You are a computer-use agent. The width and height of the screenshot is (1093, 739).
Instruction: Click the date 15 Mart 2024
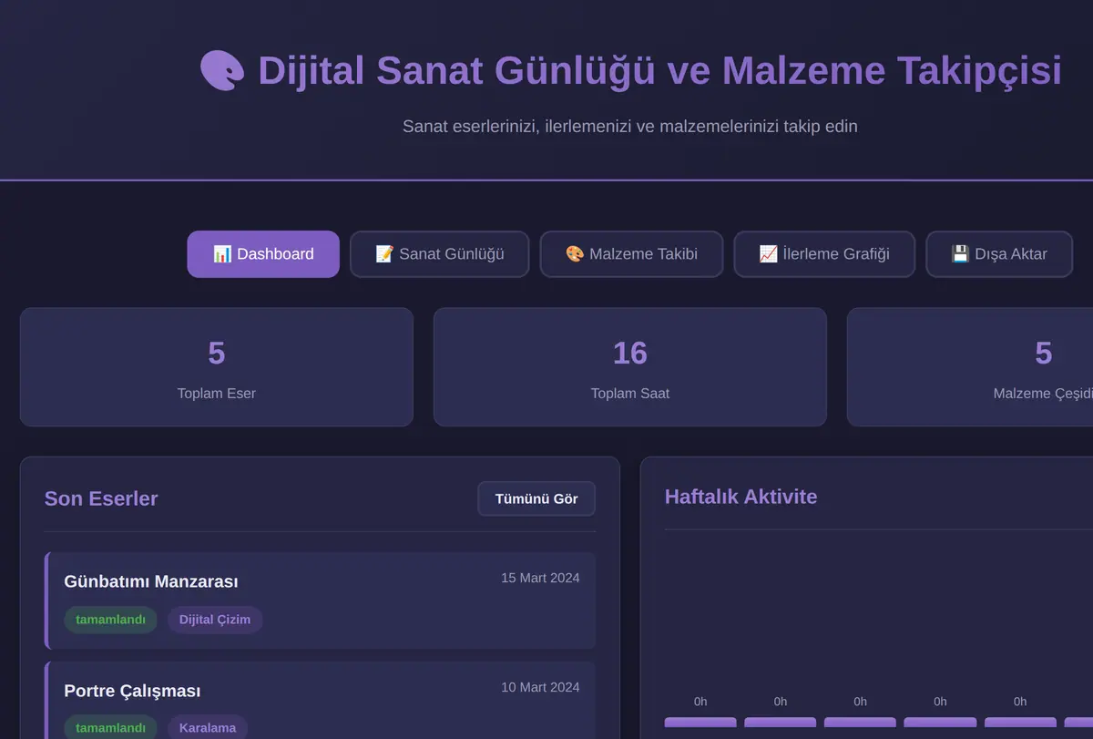coord(540,578)
